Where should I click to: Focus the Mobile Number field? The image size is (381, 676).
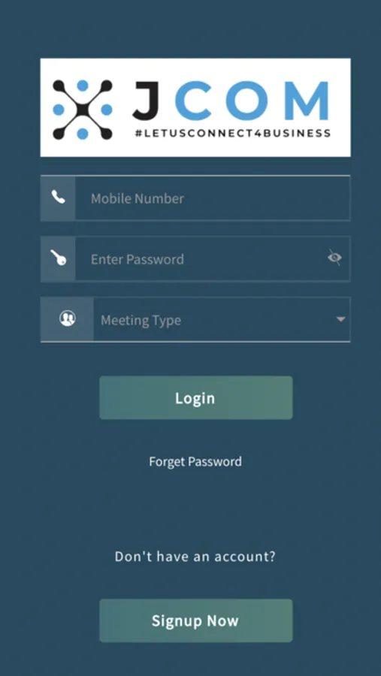pos(195,198)
